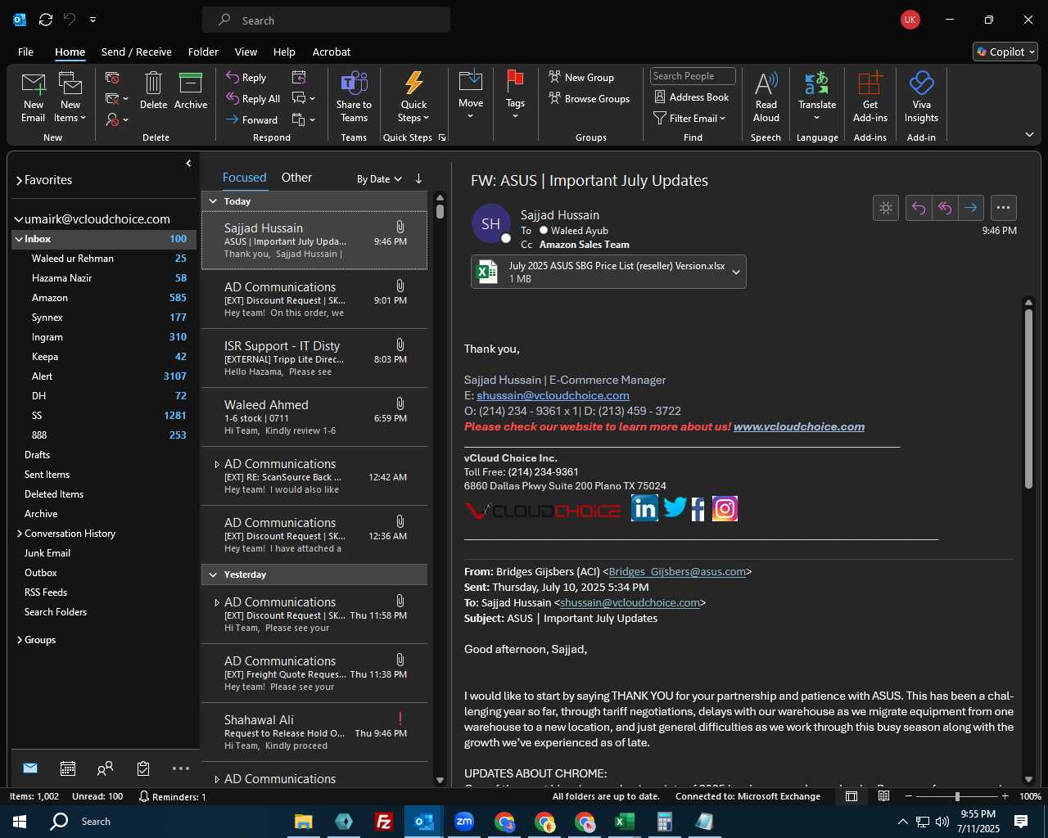1048x838 pixels.
Task: Click the Search People field
Action: [x=693, y=76]
